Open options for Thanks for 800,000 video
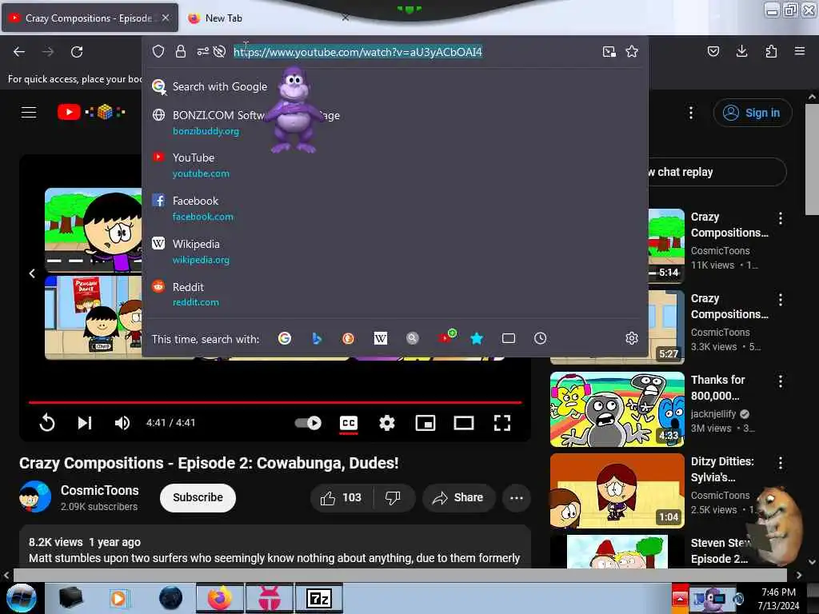Screen dimensions: 819x614 [781, 381]
